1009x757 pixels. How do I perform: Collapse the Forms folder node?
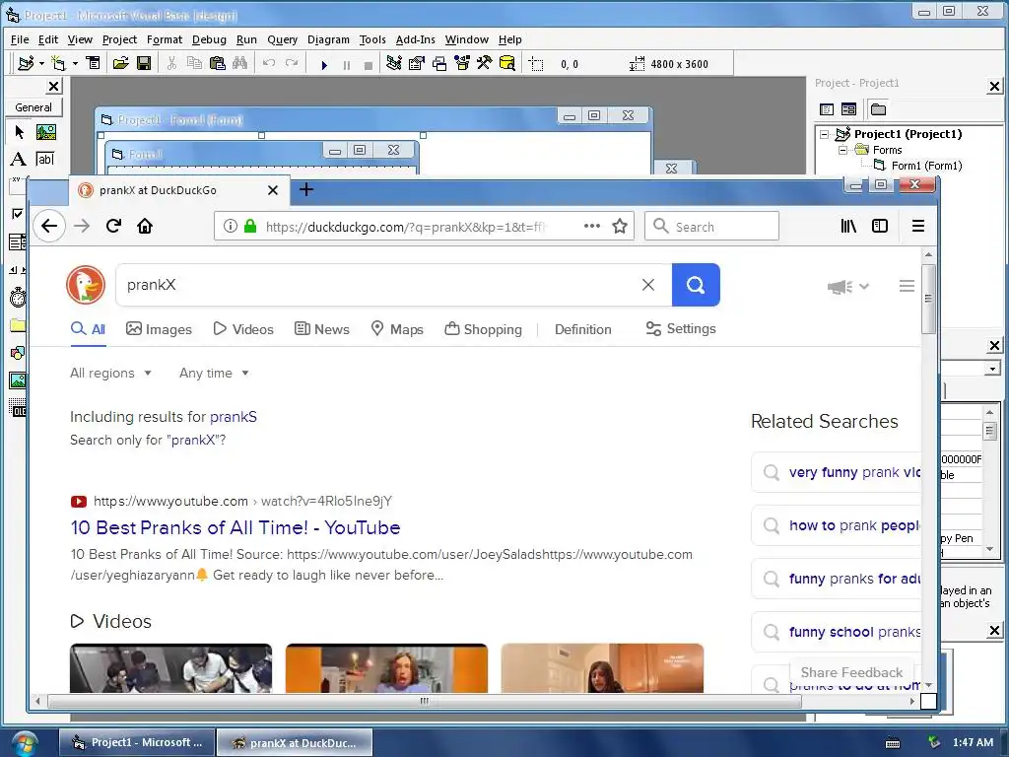click(842, 150)
